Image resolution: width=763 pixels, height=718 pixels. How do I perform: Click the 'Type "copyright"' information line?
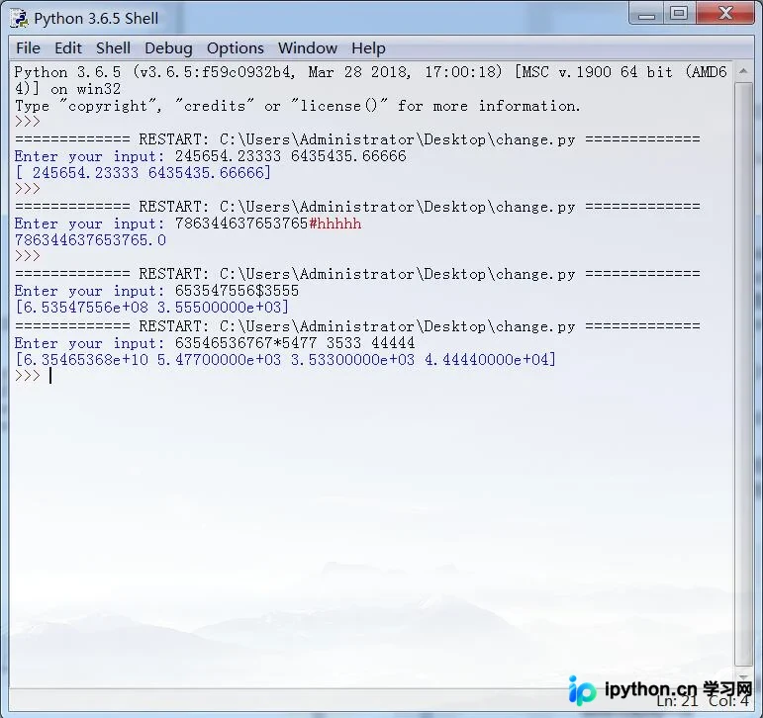pos(298,106)
